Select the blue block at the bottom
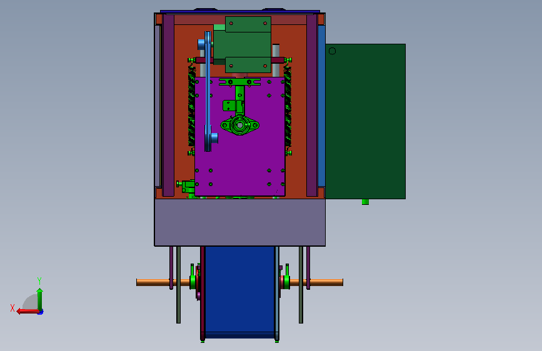542x351 pixels. pyautogui.click(x=239, y=292)
